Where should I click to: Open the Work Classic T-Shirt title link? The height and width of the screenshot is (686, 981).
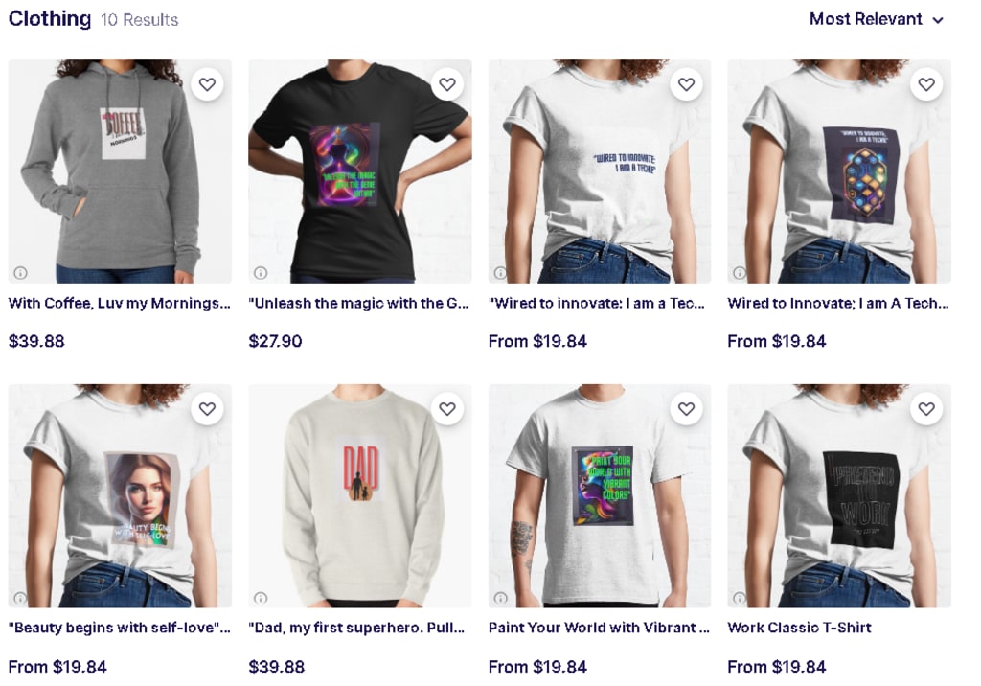[799, 628]
